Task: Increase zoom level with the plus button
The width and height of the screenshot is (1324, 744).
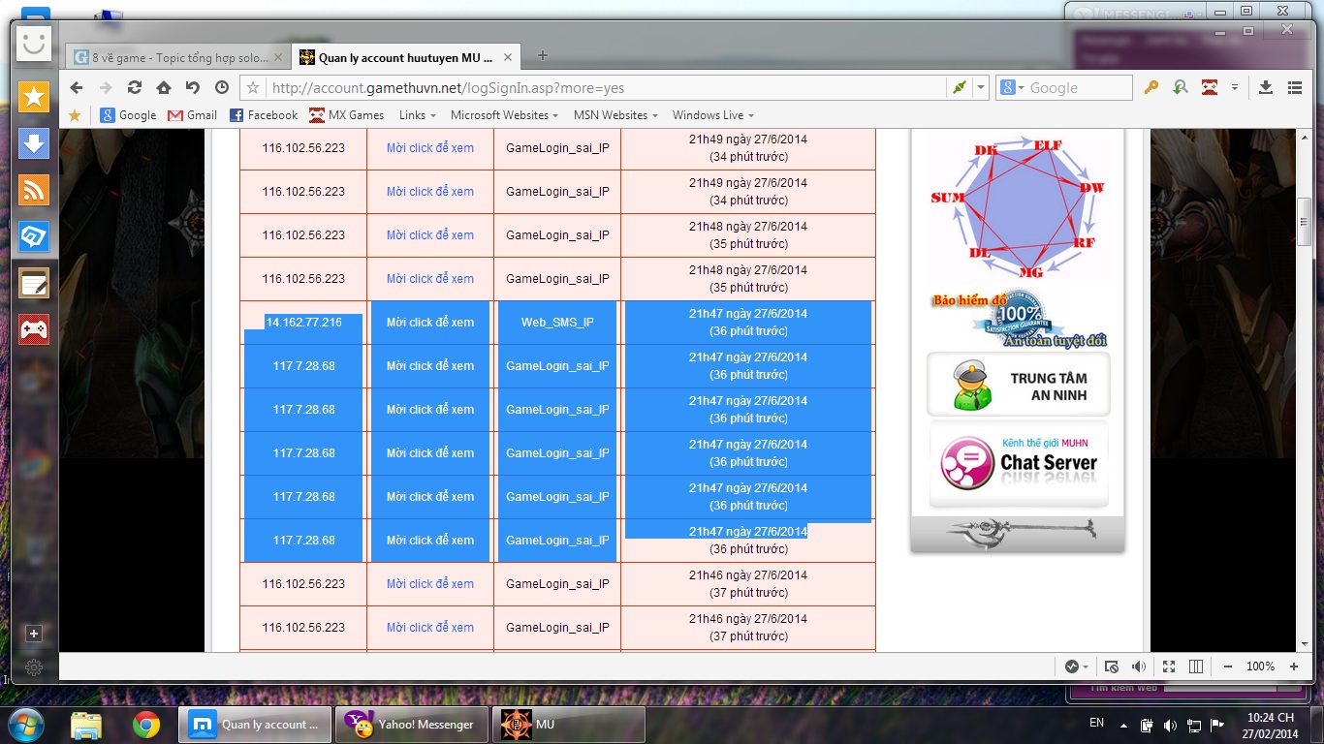Action: (1294, 666)
